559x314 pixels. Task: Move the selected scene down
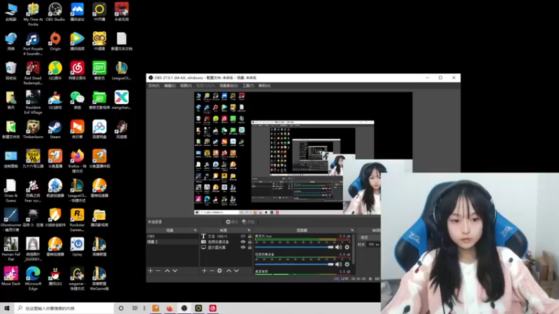[175, 271]
